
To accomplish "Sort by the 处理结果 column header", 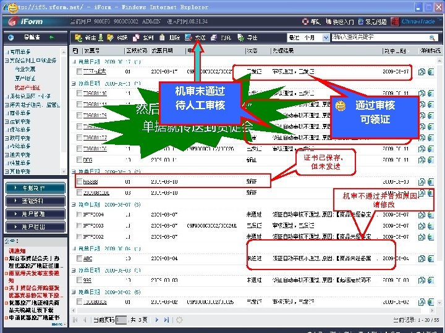I will pyautogui.click(x=283, y=51).
